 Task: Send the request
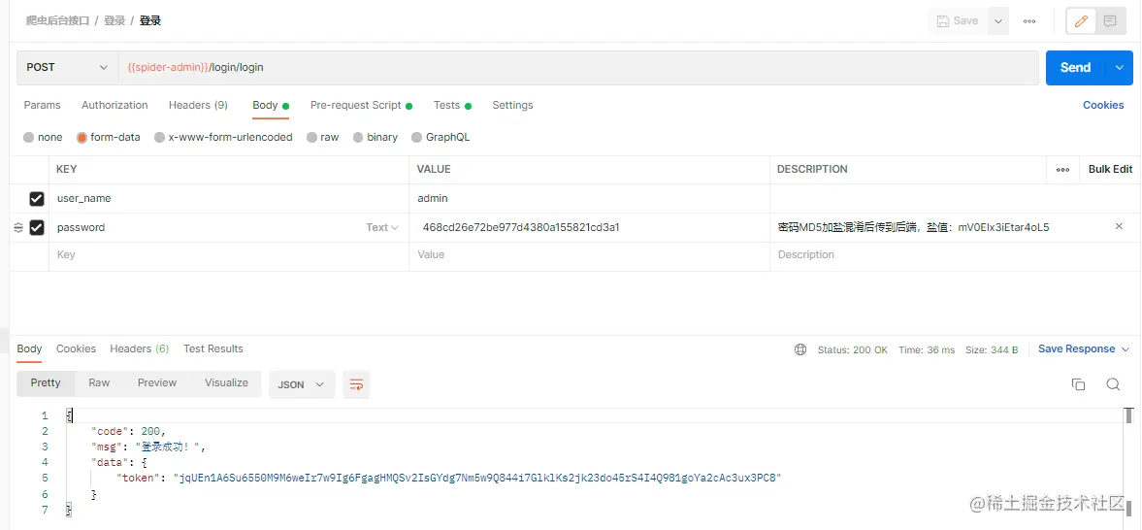[x=1075, y=67]
